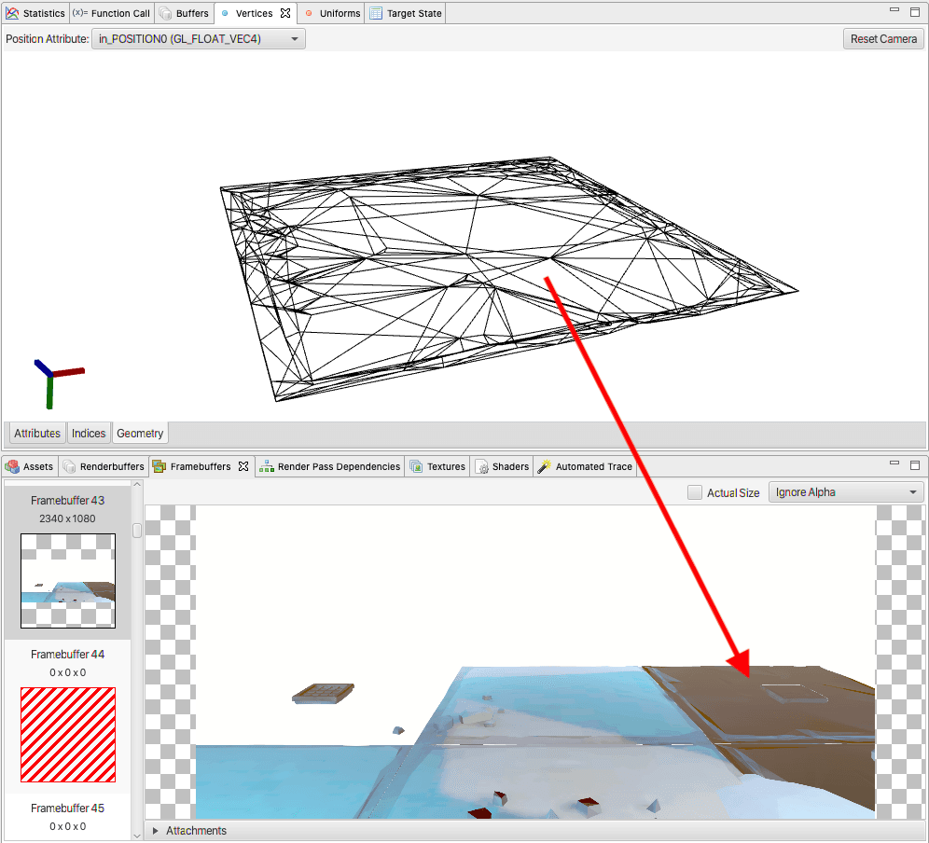Minimize the Vertices panel
Viewport: 929px width, 843px height.
pyautogui.click(x=894, y=10)
